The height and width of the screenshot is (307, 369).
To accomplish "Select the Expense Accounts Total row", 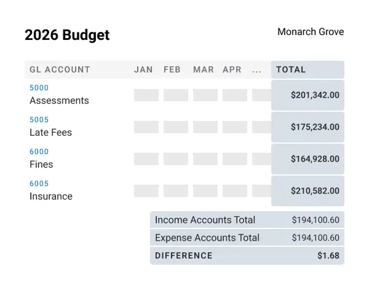I will coord(247,238).
